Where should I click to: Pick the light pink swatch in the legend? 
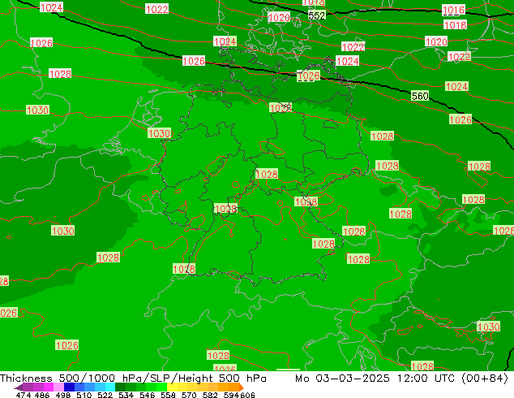[x=58, y=387]
